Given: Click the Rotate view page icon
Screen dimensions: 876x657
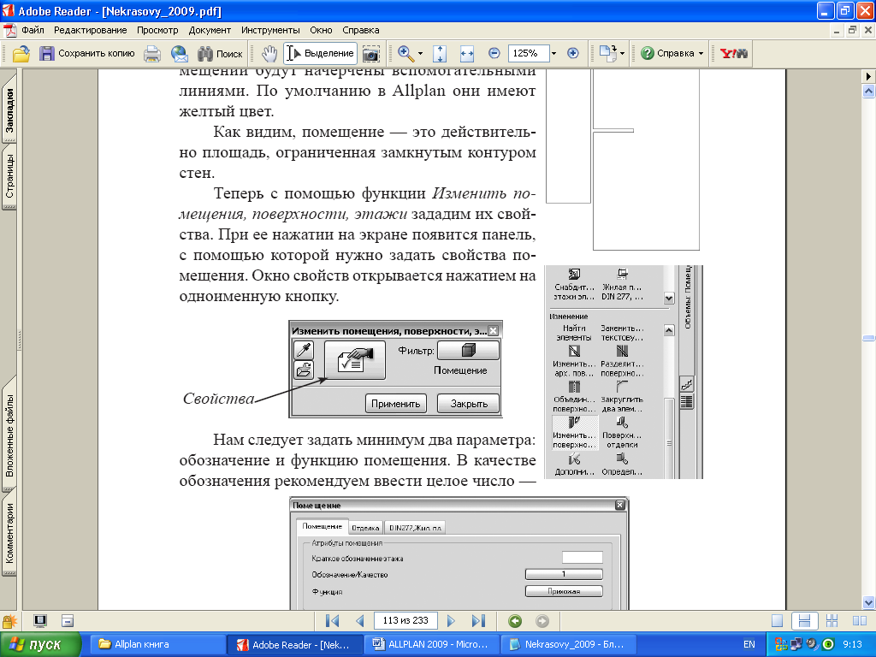Looking at the screenshot, I should [607, 54].
